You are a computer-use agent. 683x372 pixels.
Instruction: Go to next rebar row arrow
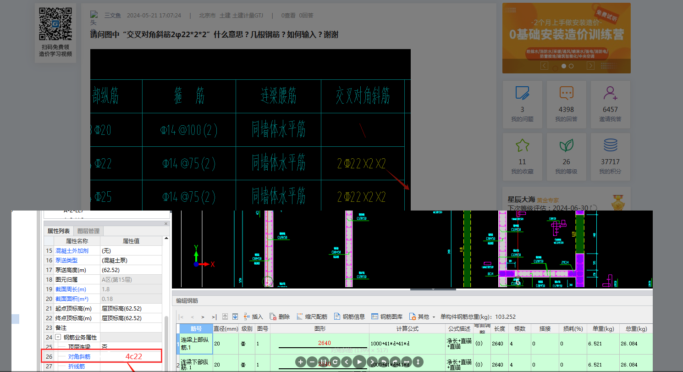203,317
